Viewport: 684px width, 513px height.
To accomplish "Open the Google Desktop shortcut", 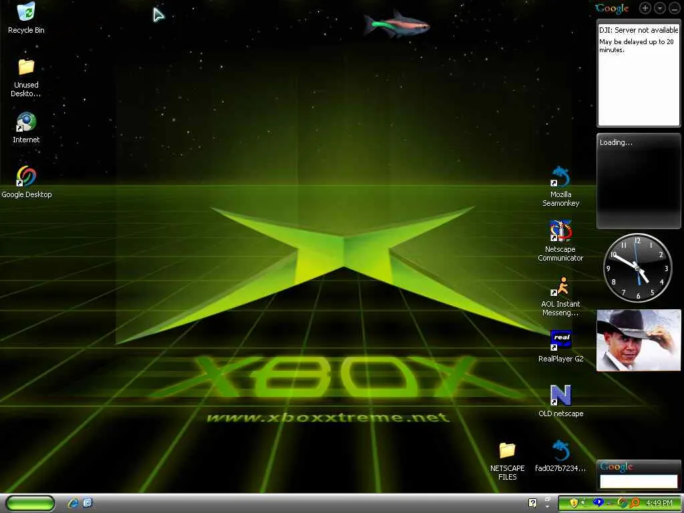I will tap(26, 182).
